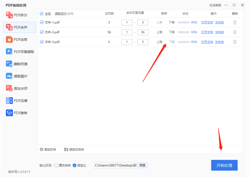Open the PDF拆分 split tool icon
Screen dimensions: 251x177
[x=9, y=15]
